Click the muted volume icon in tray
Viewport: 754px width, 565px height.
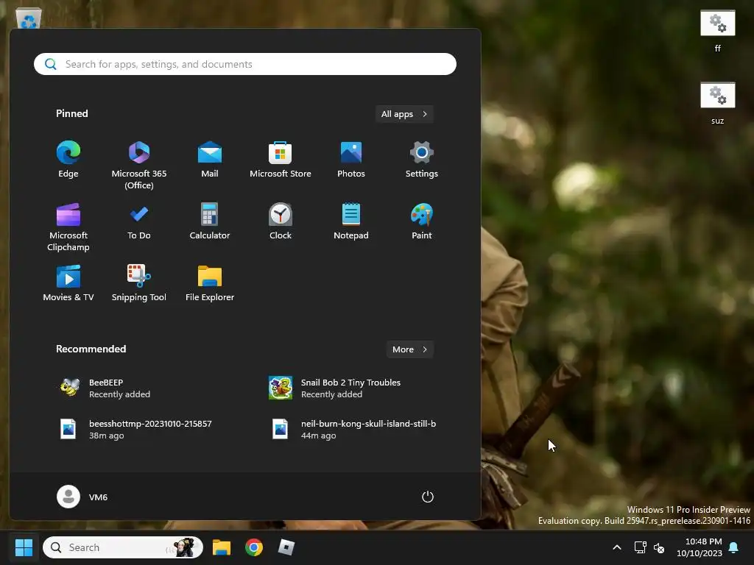(659, 547)
